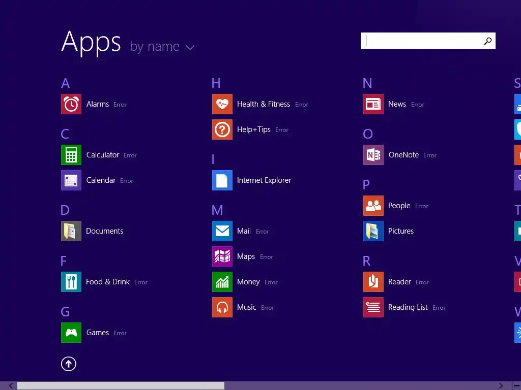The height and width of the screenshot is (390, 521).
Task: Jump via the letter A group header
Action: click(66, 83)
